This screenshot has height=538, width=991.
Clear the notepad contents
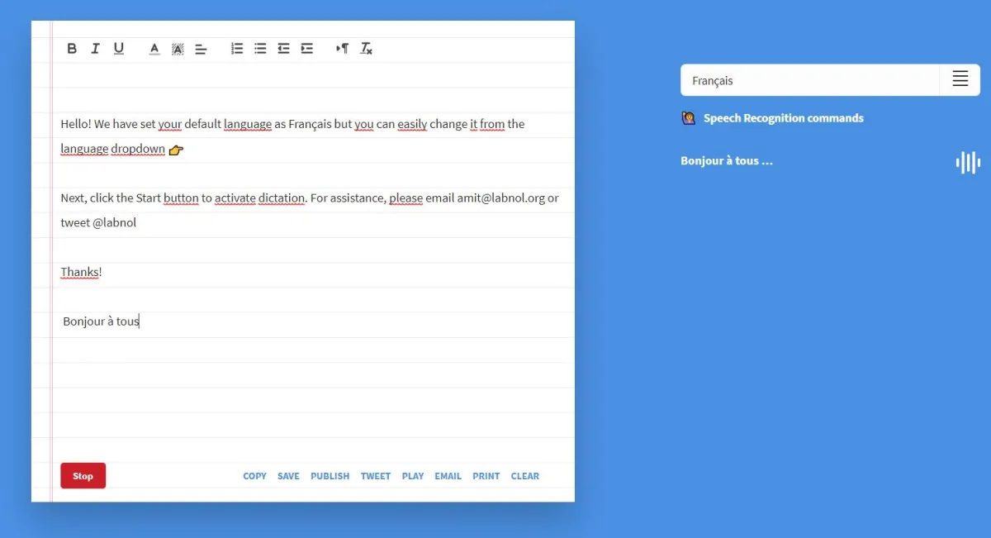coord(525,476)
